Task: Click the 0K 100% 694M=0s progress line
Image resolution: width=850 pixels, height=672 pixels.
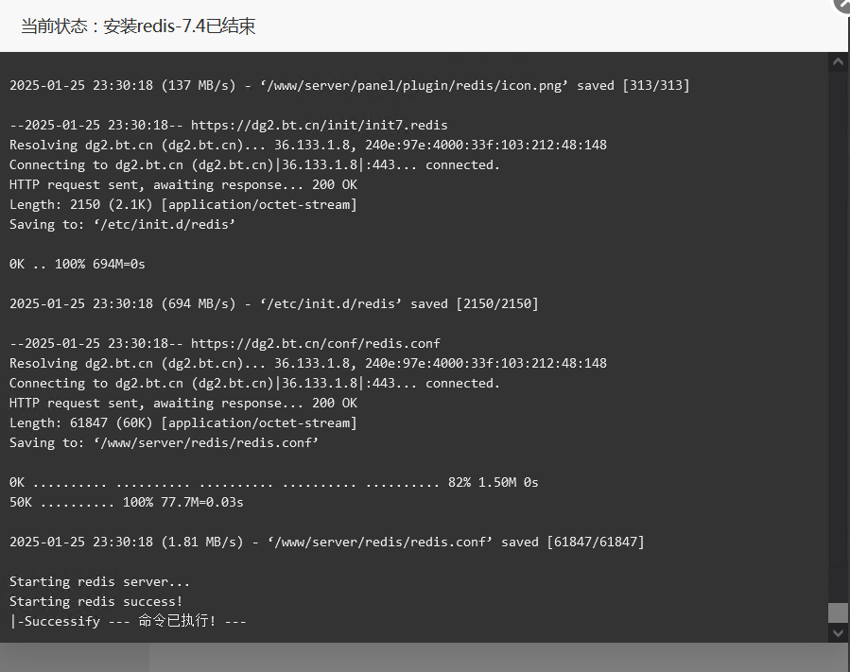Action: (x=77, y=265)
